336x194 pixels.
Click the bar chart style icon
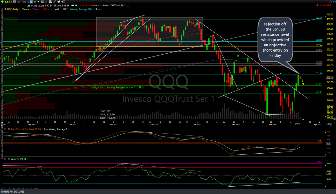(x=46, y=2)
